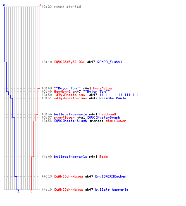Click the '43:23 round started' event text
Viewport: 186px width, 206px height.
61,7
